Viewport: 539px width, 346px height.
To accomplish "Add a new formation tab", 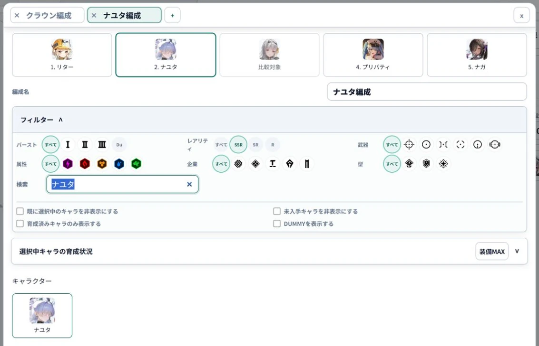I will 173,16.
